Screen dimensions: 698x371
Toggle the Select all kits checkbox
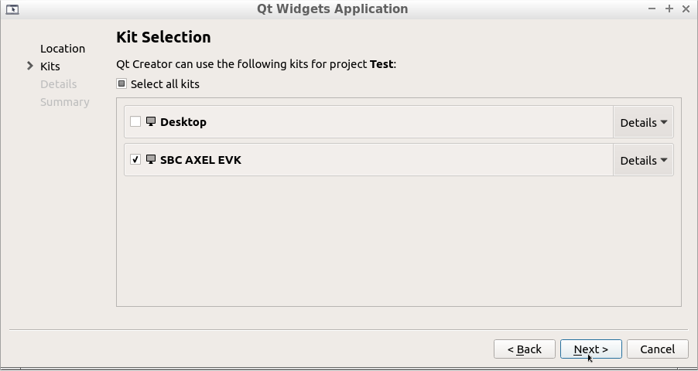click(x=121, y=84)
